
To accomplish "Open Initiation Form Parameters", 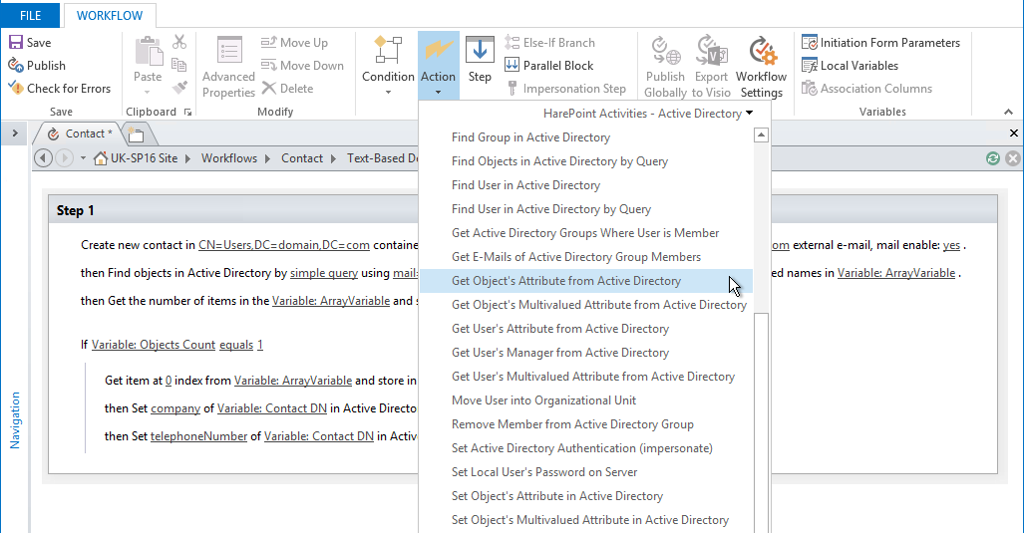I will point(880,43).
